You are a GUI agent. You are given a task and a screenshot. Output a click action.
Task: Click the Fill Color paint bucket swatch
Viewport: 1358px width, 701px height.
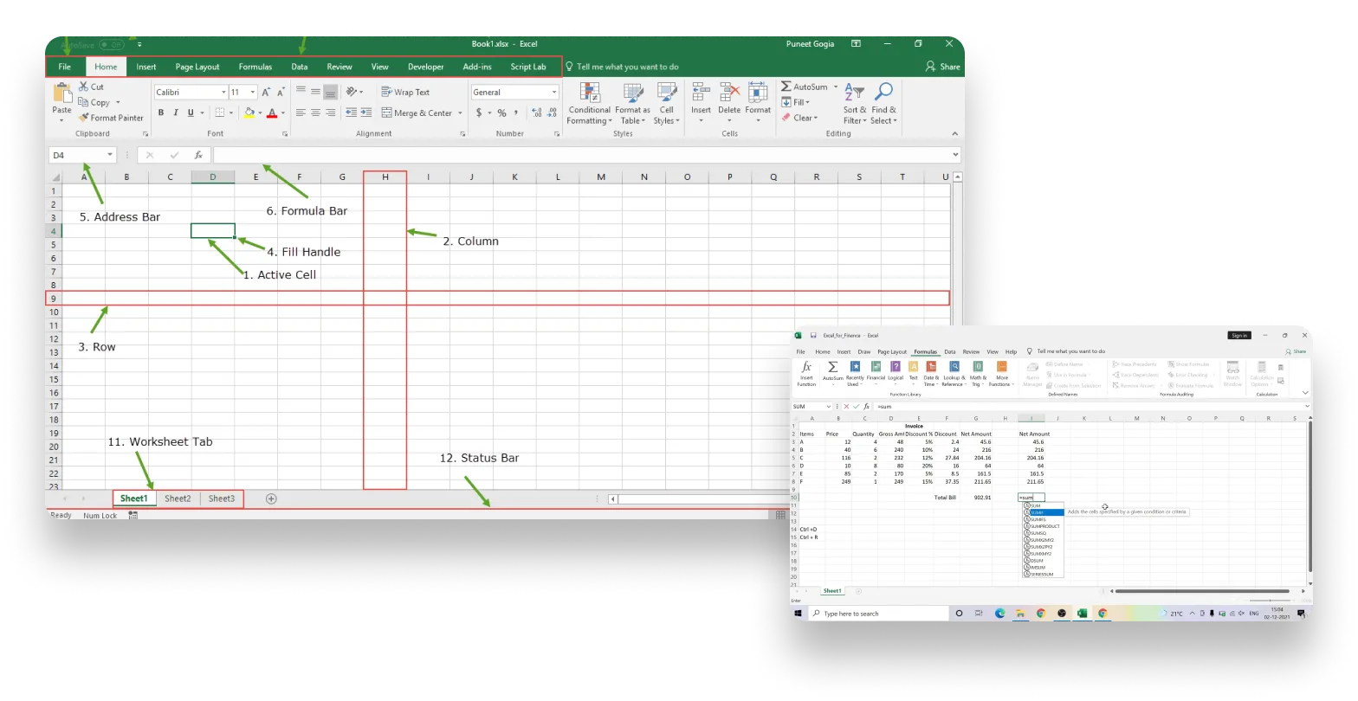(249, 113)
